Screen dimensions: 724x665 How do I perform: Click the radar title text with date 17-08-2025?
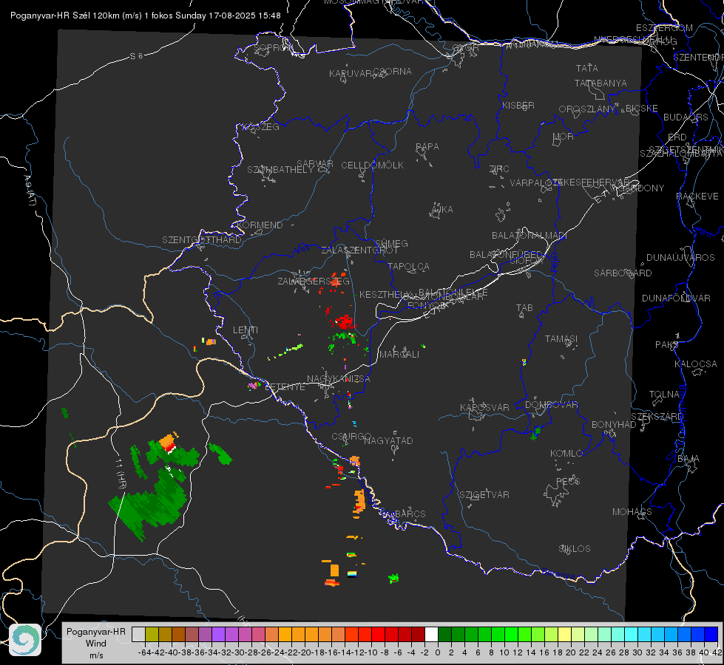click(146, 16)
